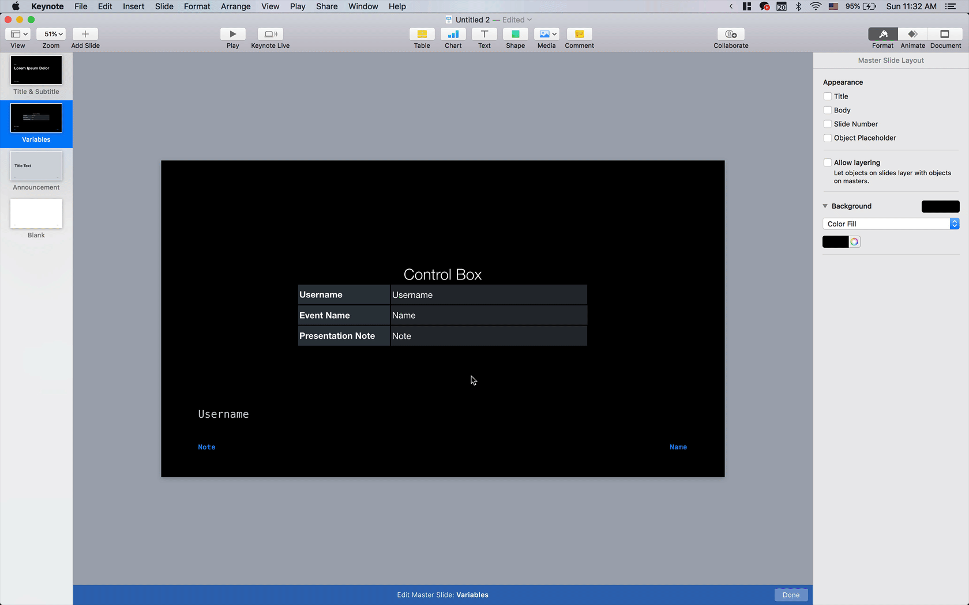Open document title dropdown chevron
Image resolution: width=969 pixels, height=605 pixels.
529,20
